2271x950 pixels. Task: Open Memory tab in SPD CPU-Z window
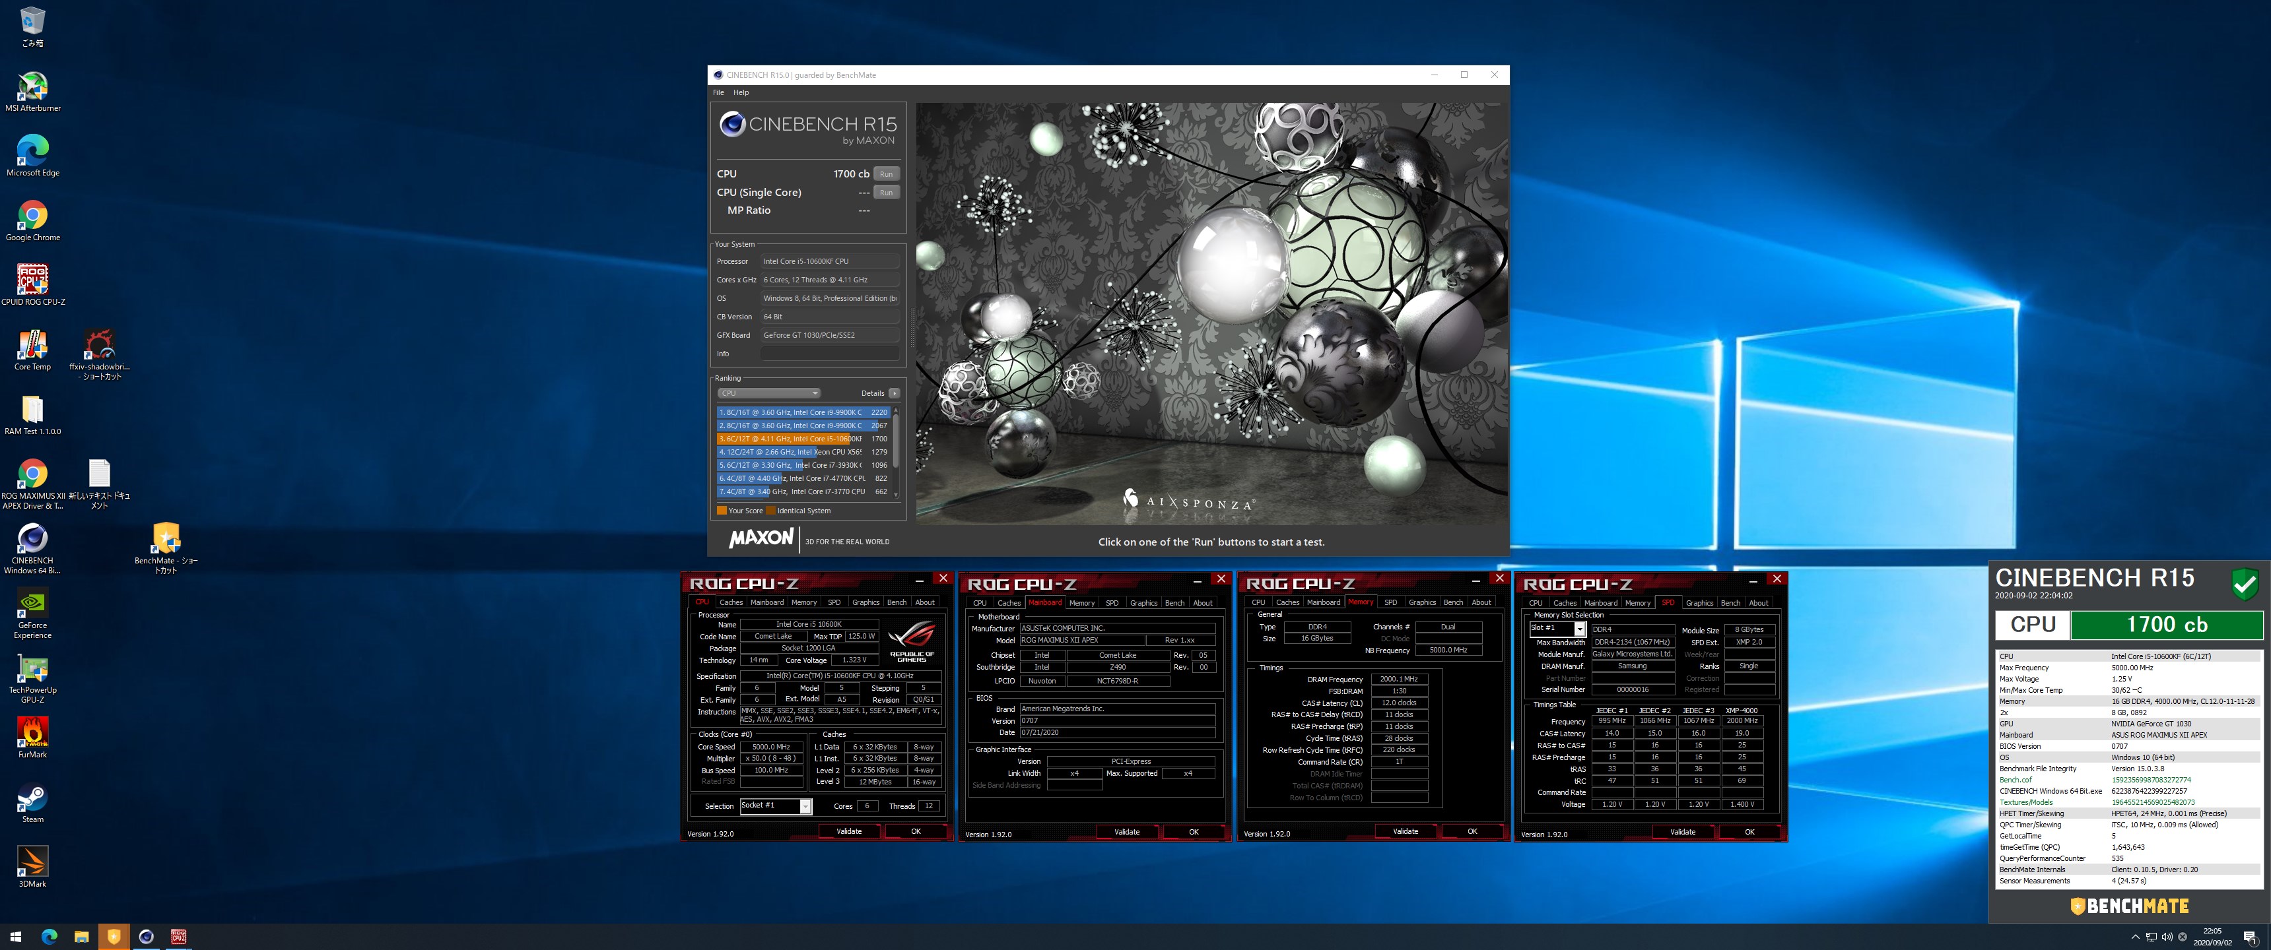point(1638,603)
